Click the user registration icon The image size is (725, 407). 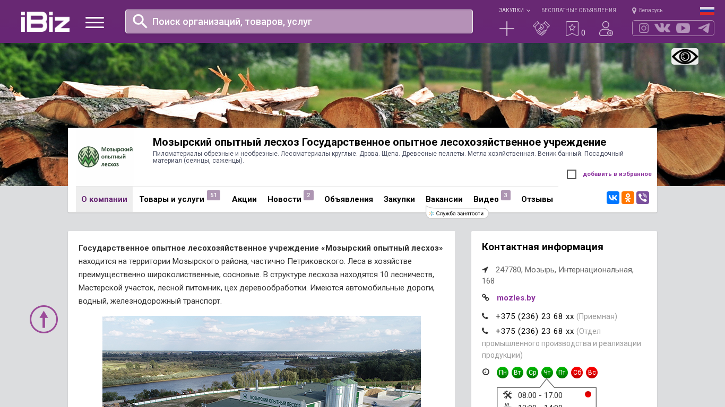click(606, 29)
